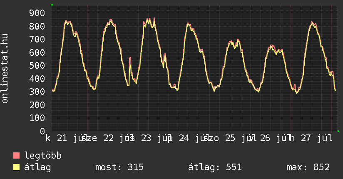Click the green arrow atop the y-axis
This screenshot has width=343, height=179.
point(52,5)
